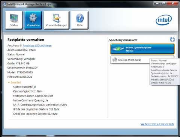Click the Seriennummer: 5VJ8XGCY text
180x137 pixels.
click(x=22, y=68)
